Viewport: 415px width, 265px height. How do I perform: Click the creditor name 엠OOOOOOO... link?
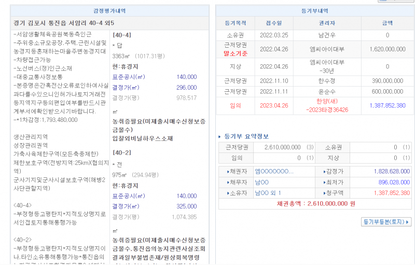pos(274,172)
